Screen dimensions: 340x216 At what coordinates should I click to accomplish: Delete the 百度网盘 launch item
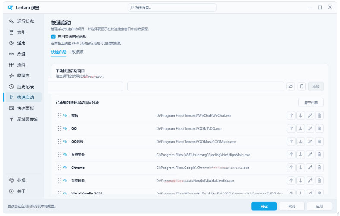tap(319, 181)
